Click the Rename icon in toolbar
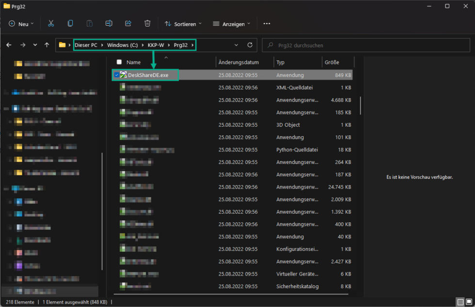475x307 pixels. (109, 24)
